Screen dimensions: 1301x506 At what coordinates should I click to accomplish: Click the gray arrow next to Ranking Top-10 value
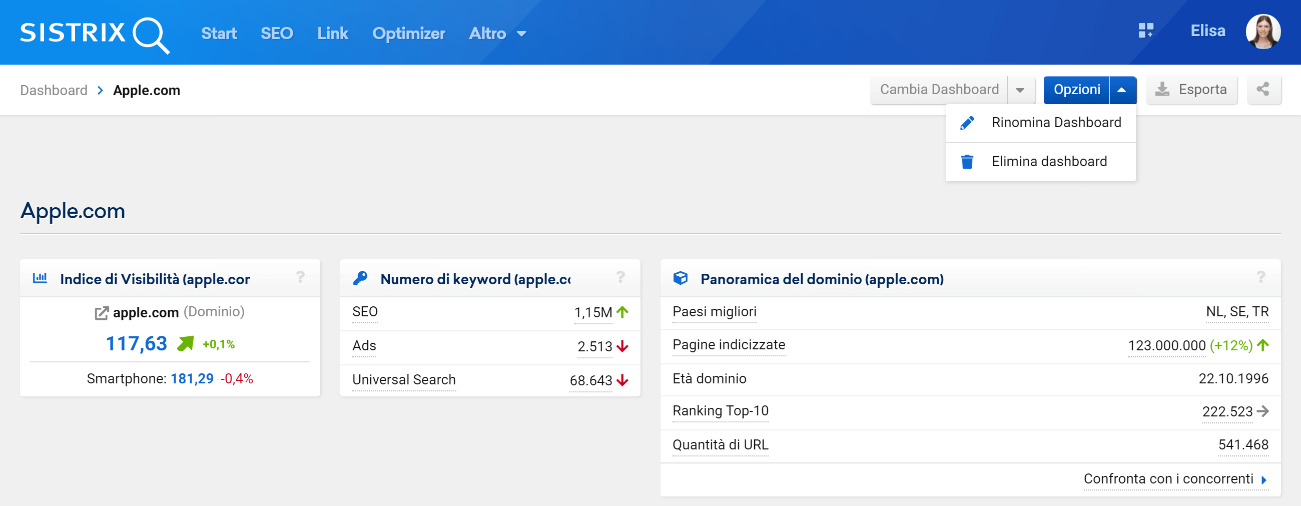click(1262, 411)
